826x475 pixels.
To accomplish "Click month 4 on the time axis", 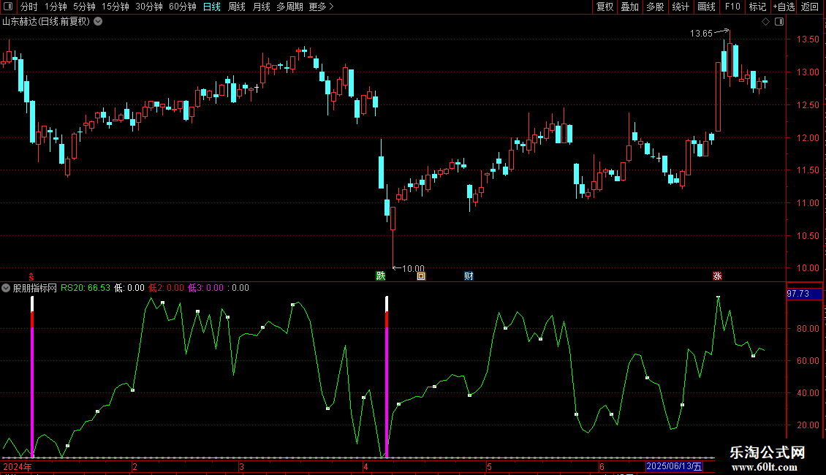I will (365, 467).
